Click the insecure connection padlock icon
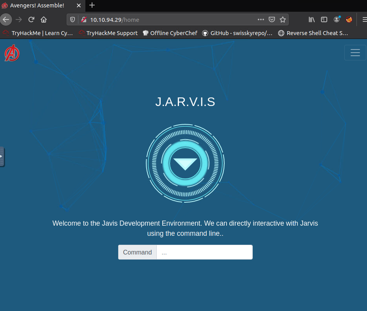 [x=84, y=19]
